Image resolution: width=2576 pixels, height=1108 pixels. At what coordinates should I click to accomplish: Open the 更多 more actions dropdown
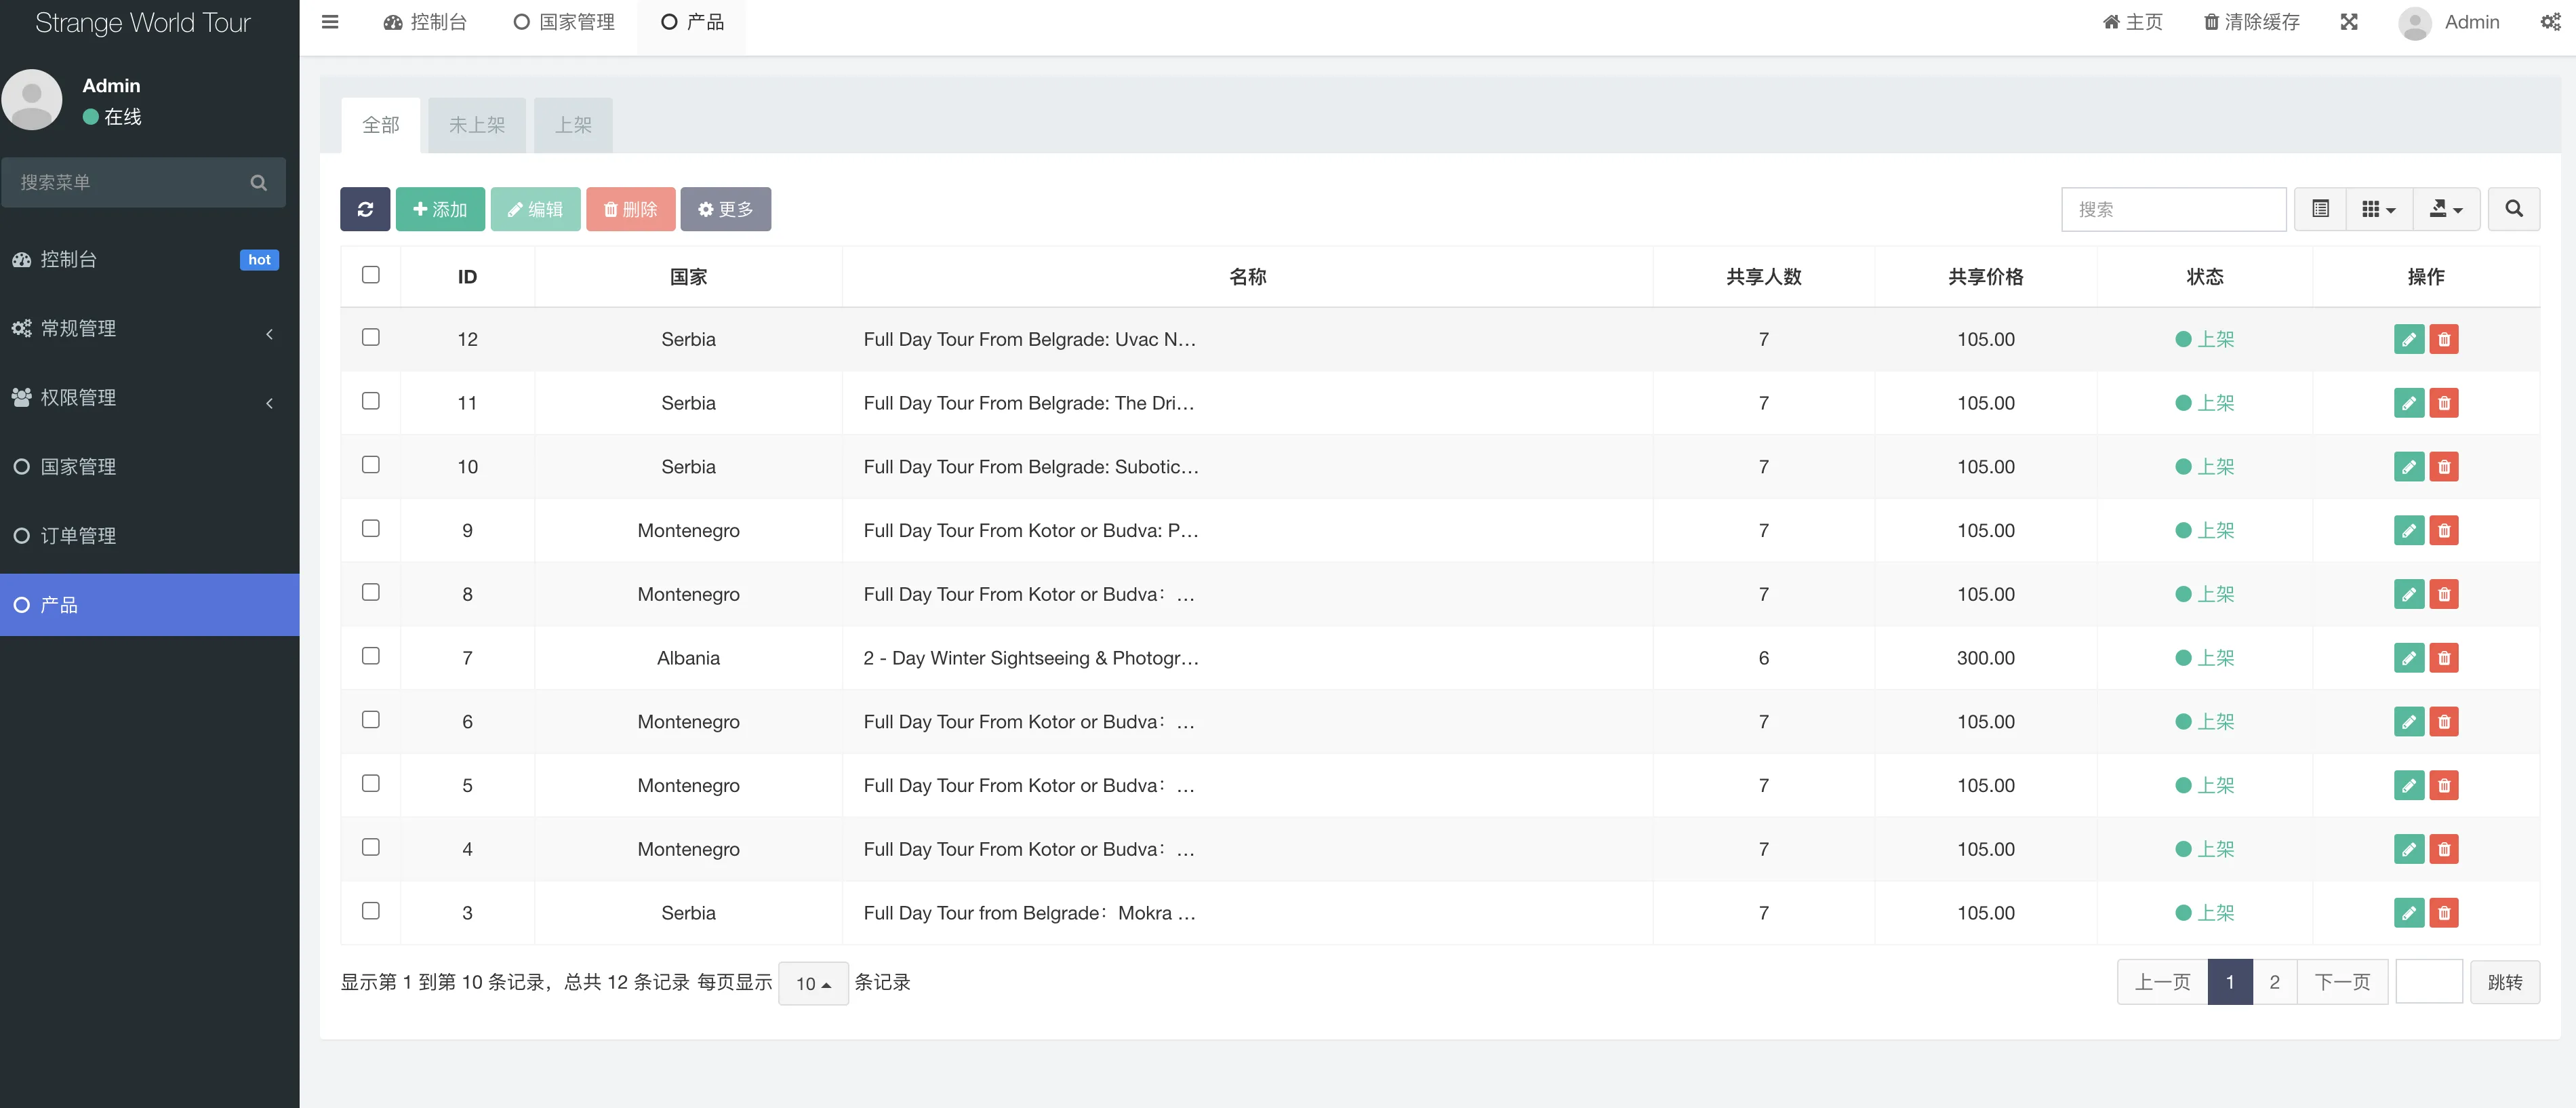pyautogui.click(x=726, y=209)
